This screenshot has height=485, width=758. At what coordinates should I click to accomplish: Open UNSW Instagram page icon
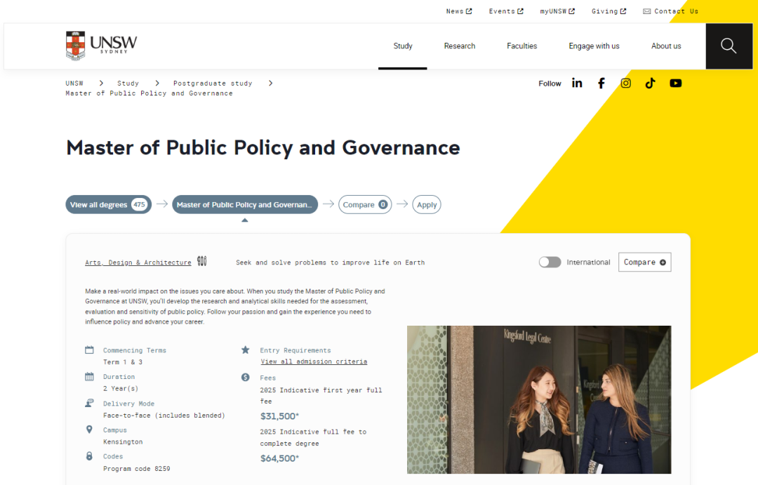(x=625, y=83)
